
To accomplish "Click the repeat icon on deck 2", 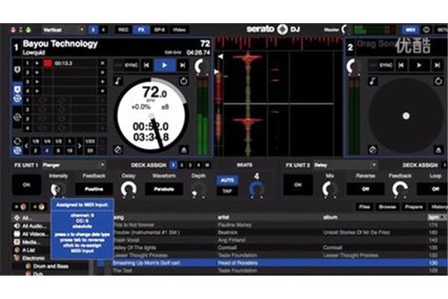I will coord(438,81).
